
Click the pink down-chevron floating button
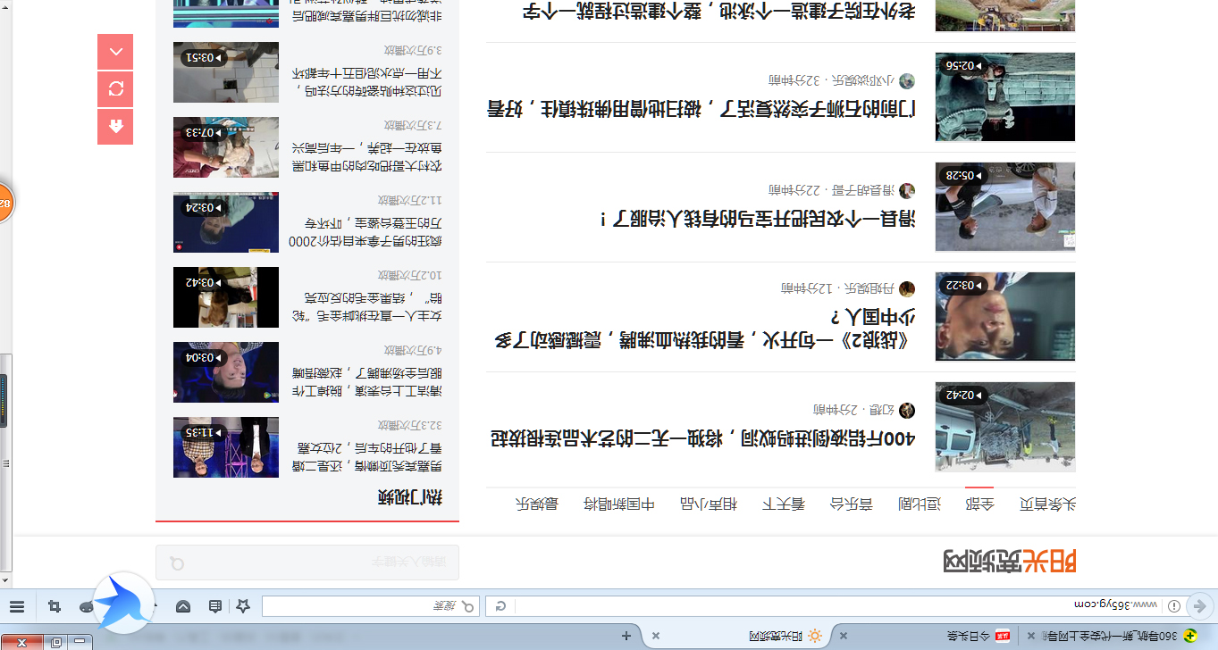(x=115, y=51)
